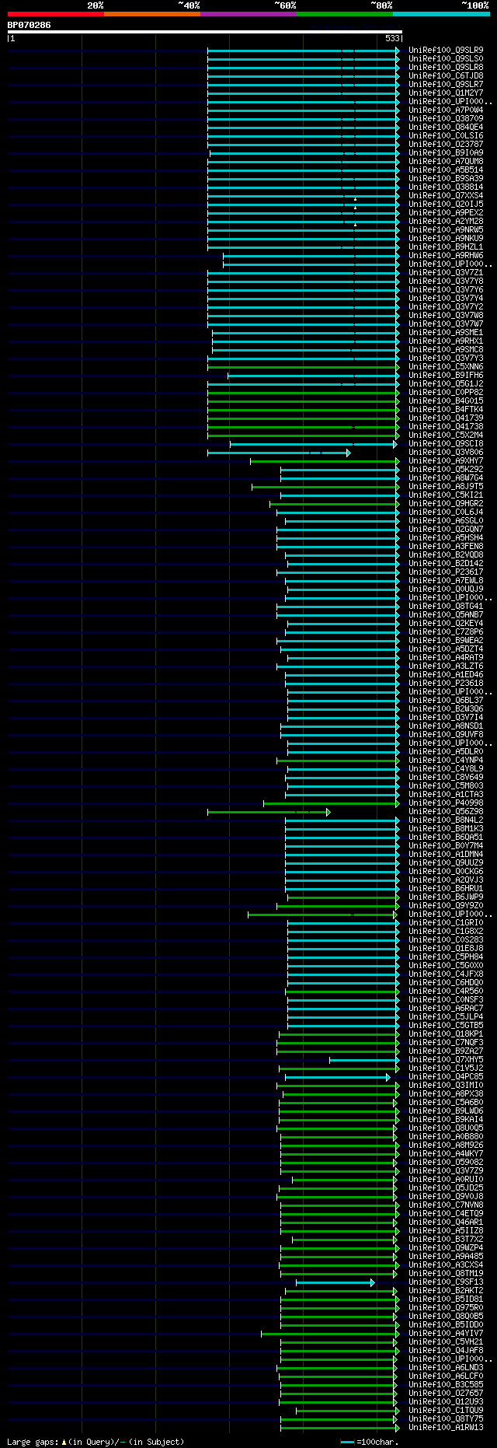Screen dimensions: 497x1448
Task: Click UniRef100_A4YIV7 subject name
Action: tap(446, 1334)
